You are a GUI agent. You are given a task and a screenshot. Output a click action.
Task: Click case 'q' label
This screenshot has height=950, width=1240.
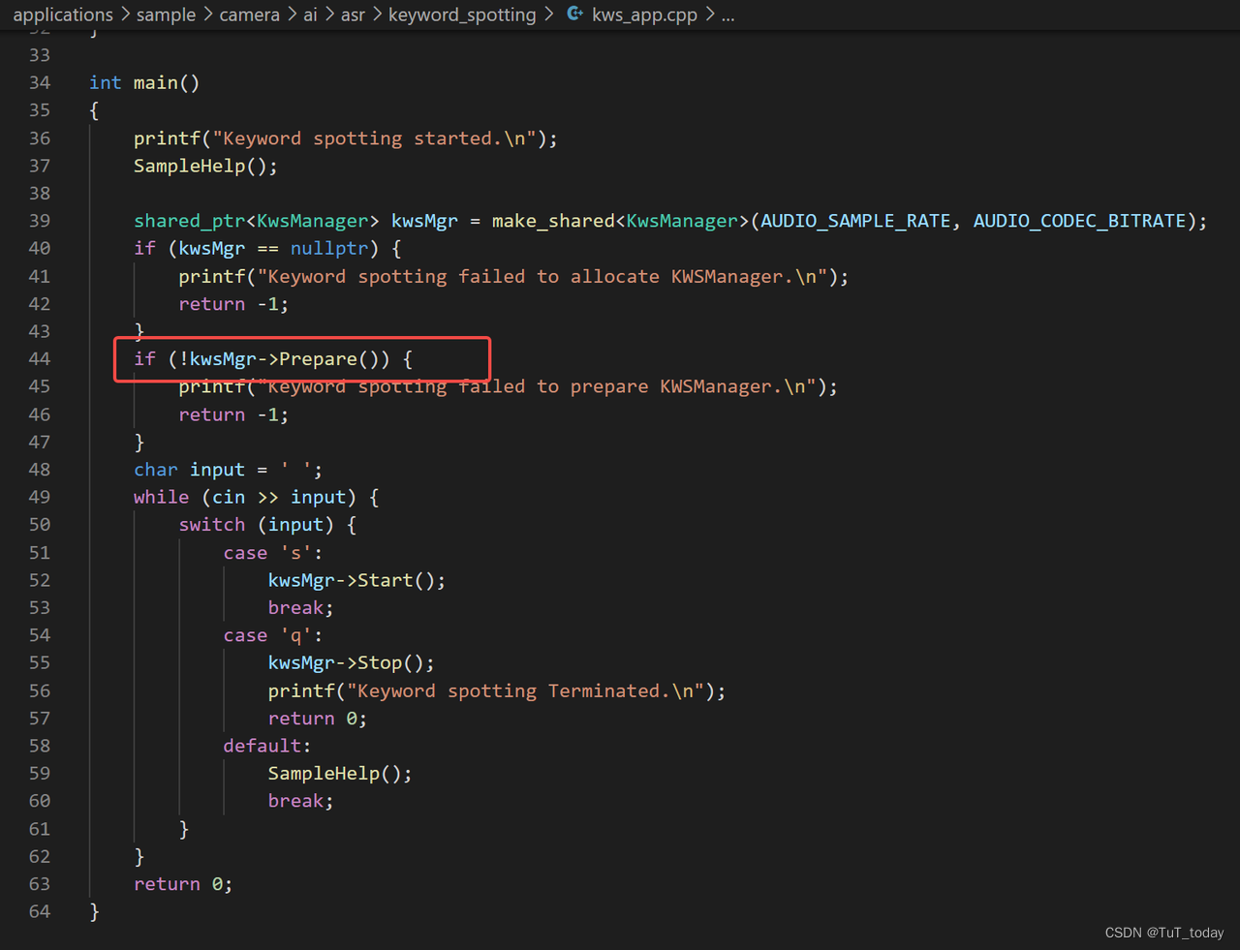[x=272, y=634]
